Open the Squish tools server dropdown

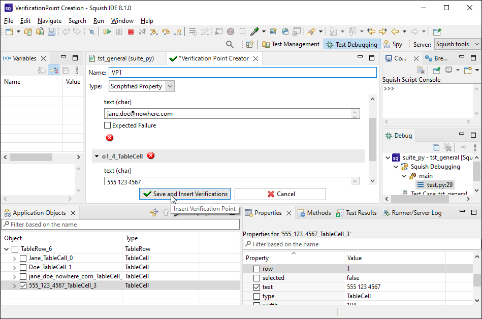tap(457, 44)
